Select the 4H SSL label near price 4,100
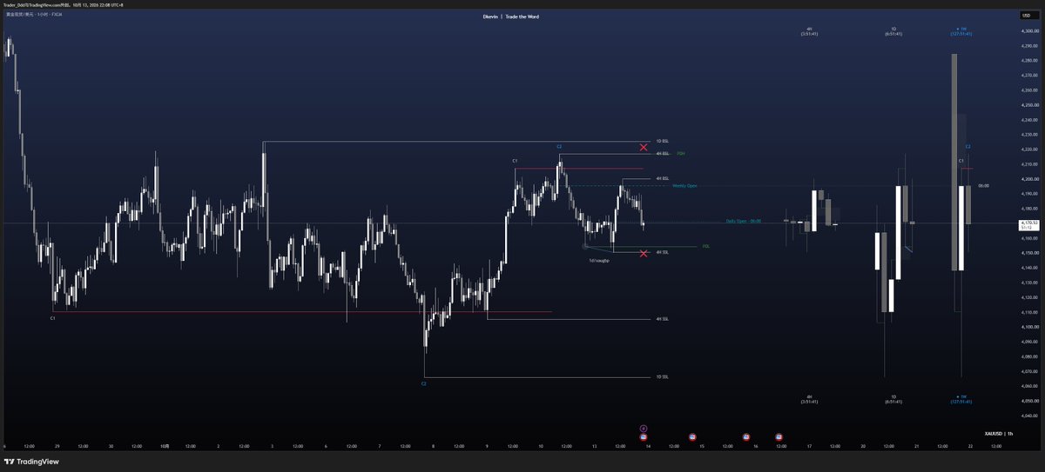Screen dimensions: 1045x472 pyautogui.click(x=662, y=319)
